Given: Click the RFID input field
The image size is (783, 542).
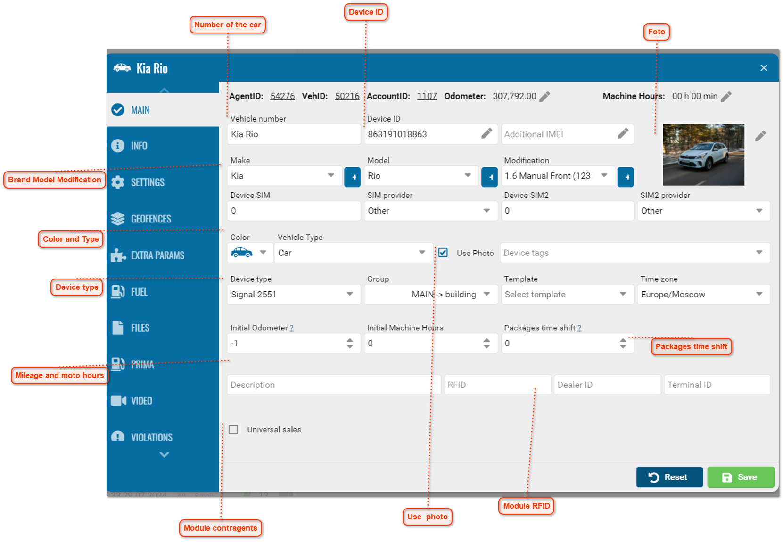Looking at the screenshot, I should tap(497, 385).
